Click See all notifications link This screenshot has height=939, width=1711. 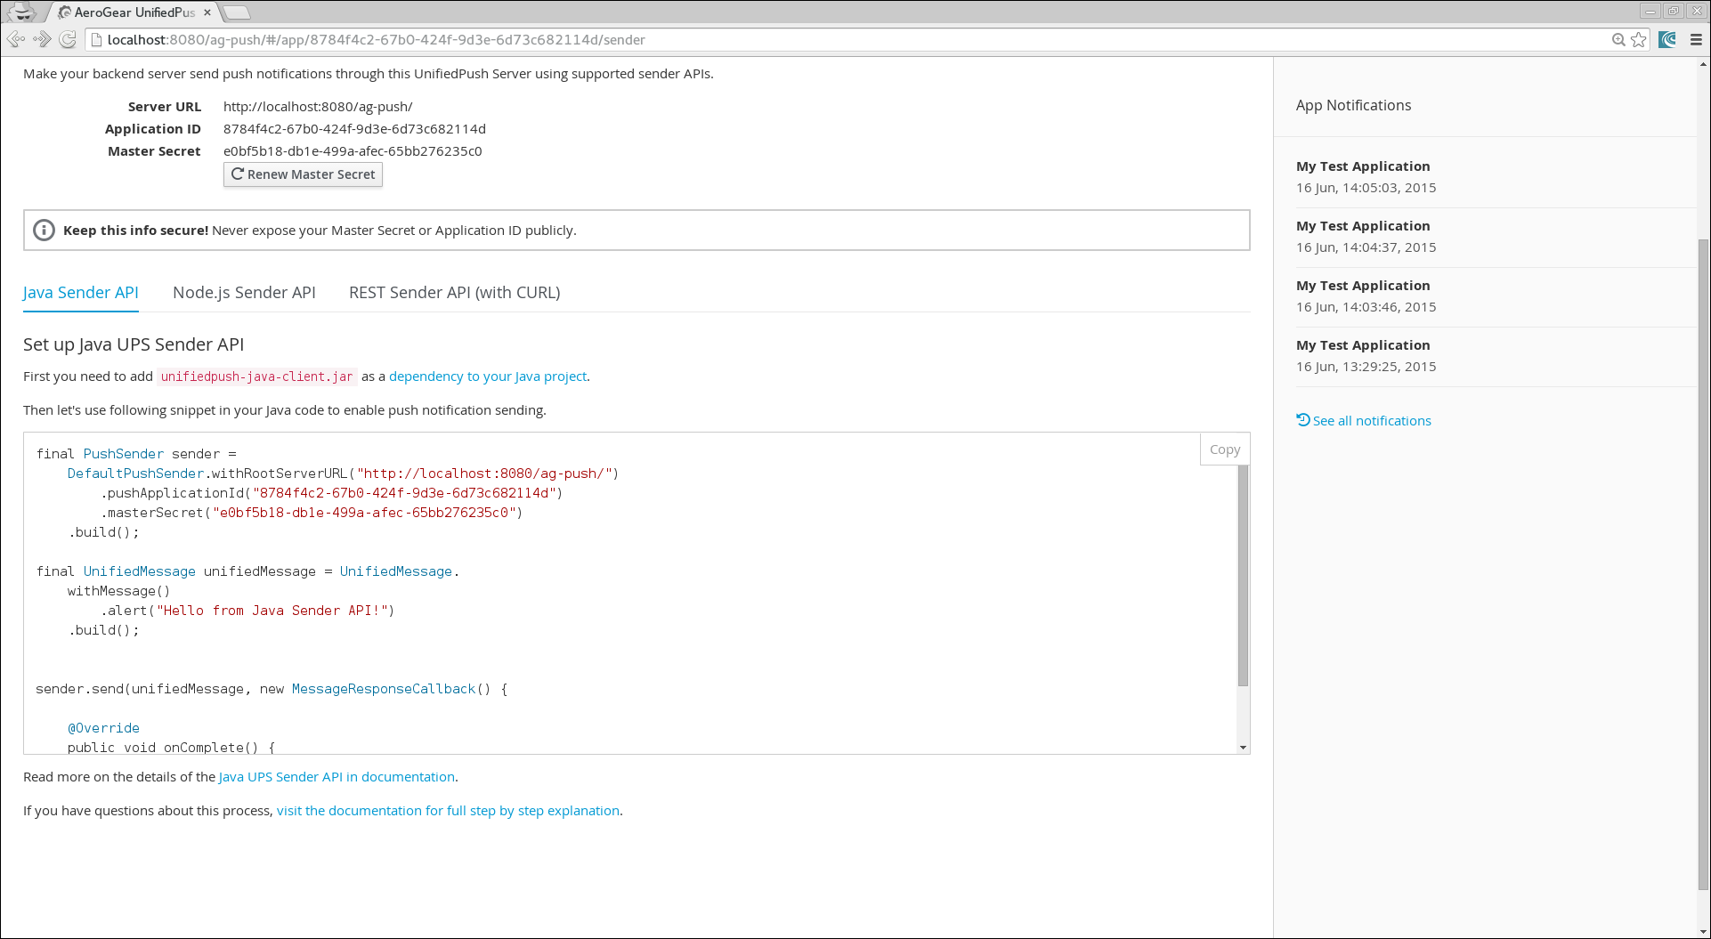point(1371,421)
